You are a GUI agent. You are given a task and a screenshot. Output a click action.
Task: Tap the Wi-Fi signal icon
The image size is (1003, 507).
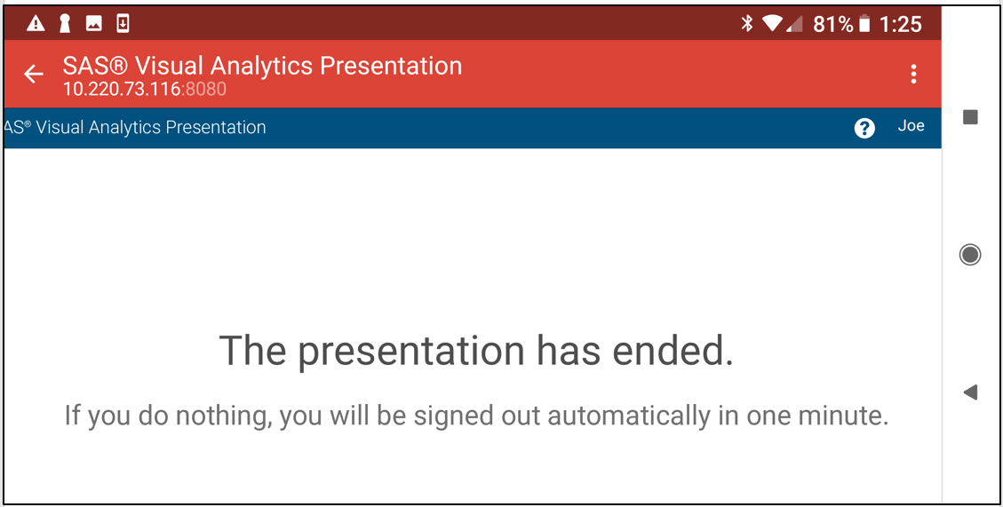click(772, 24)
